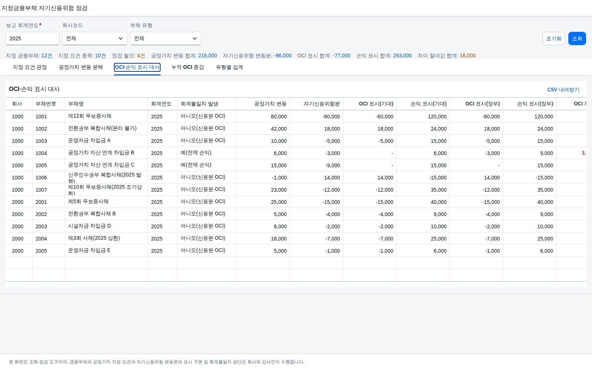Select row 전환권부 복합사채 B

pos(296,214)
